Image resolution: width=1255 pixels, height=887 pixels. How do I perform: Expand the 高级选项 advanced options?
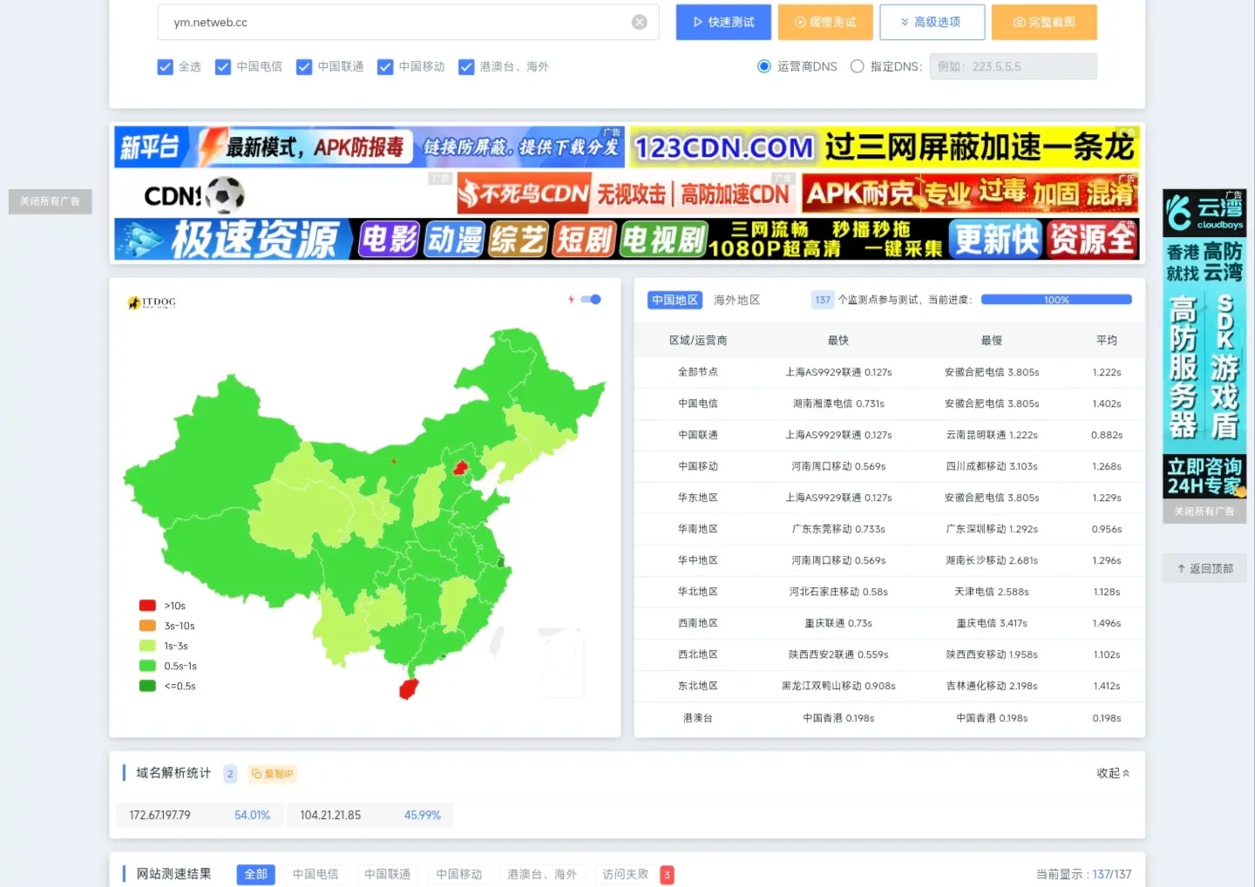pos(932,22)
